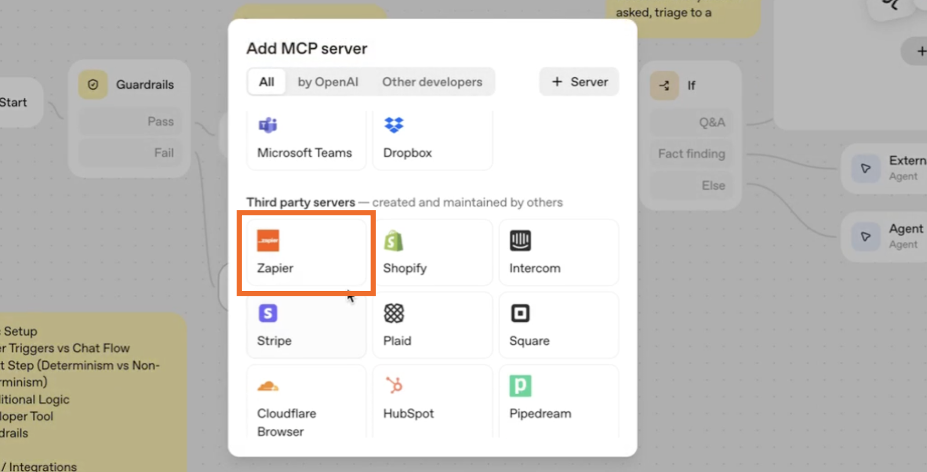
Task: Click the Pipedream green P icon
Action: pyautogui.click(x=520, y=386)
